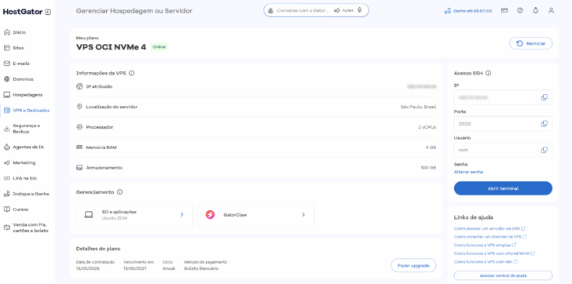Click the Usuário field showing root

(503, 150)
